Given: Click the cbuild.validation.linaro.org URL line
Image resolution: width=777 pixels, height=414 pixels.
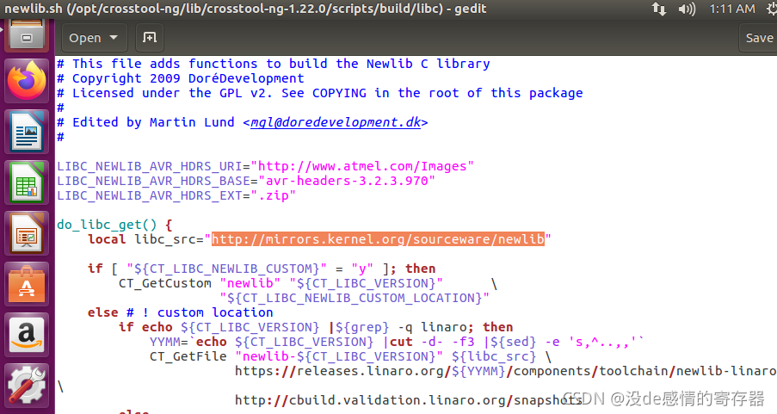Looking at the screenshot, I should pyautogui.click(x=409, y=400).
